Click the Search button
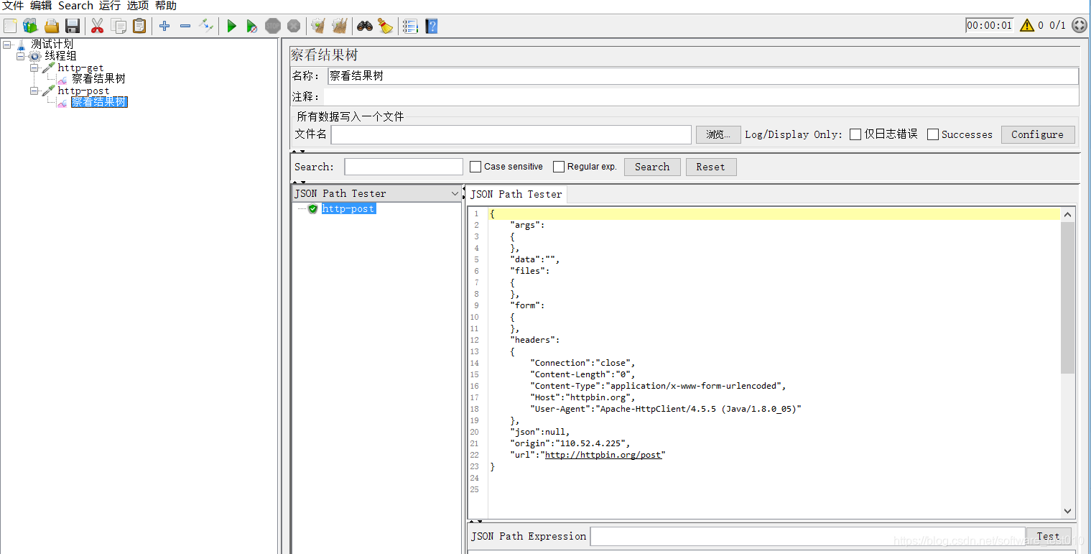The height and width of the screenshot is (554, 1091). pos(652,167)
